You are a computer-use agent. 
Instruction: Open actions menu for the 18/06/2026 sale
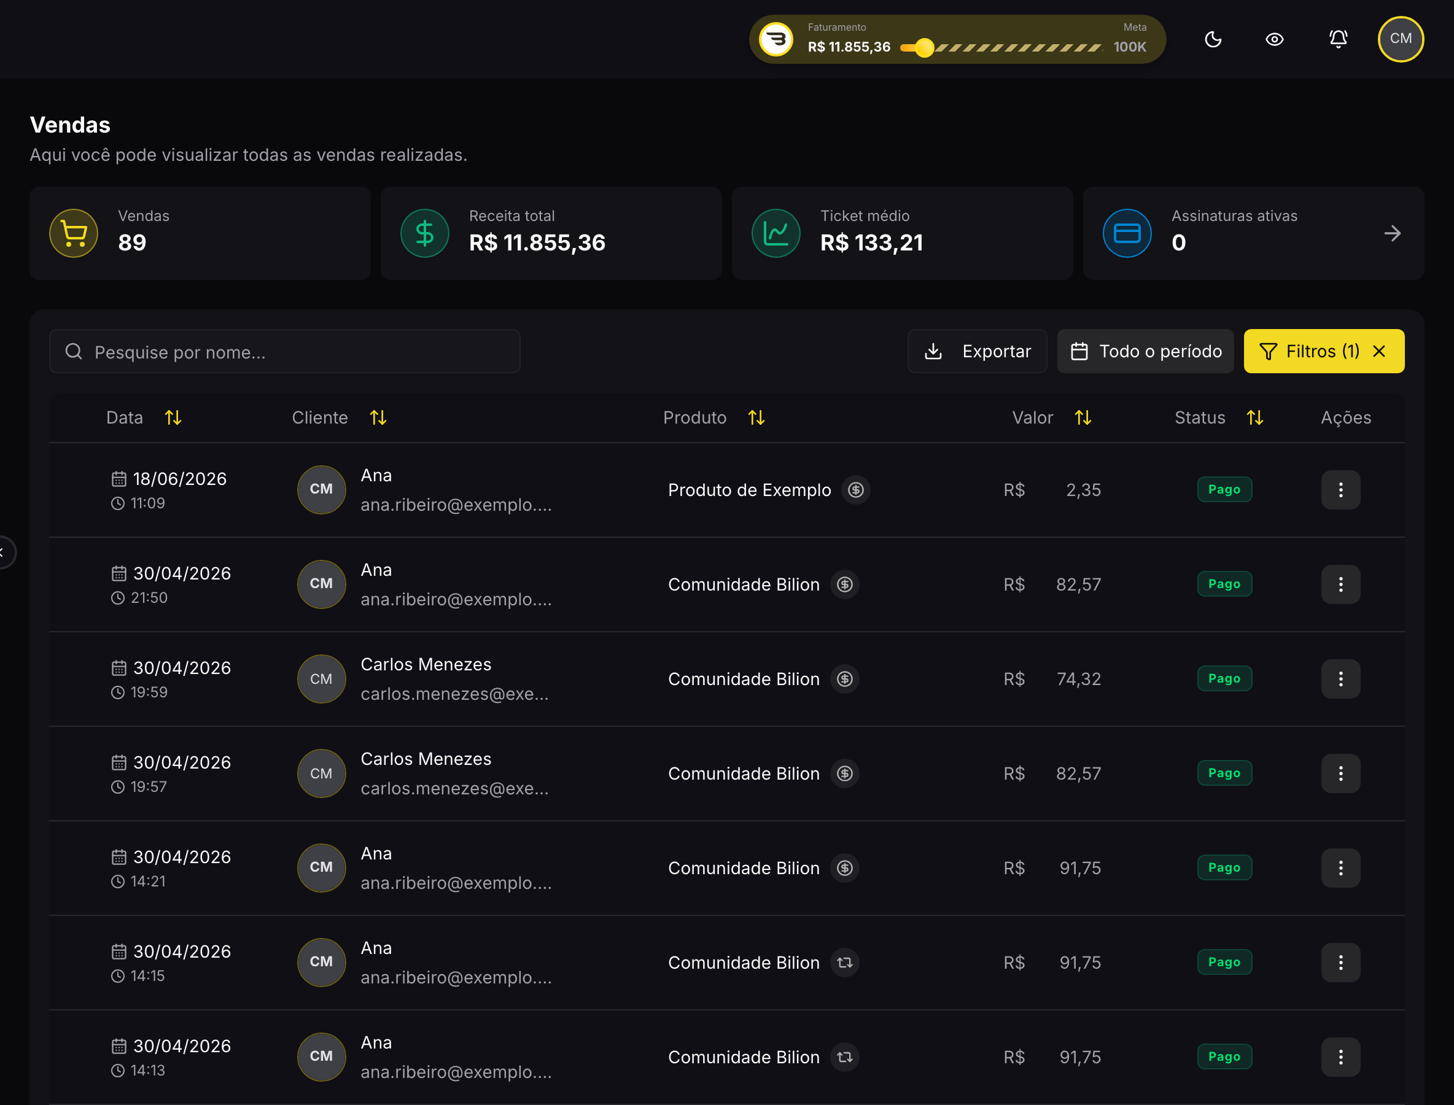click(x=1341, y=489)
